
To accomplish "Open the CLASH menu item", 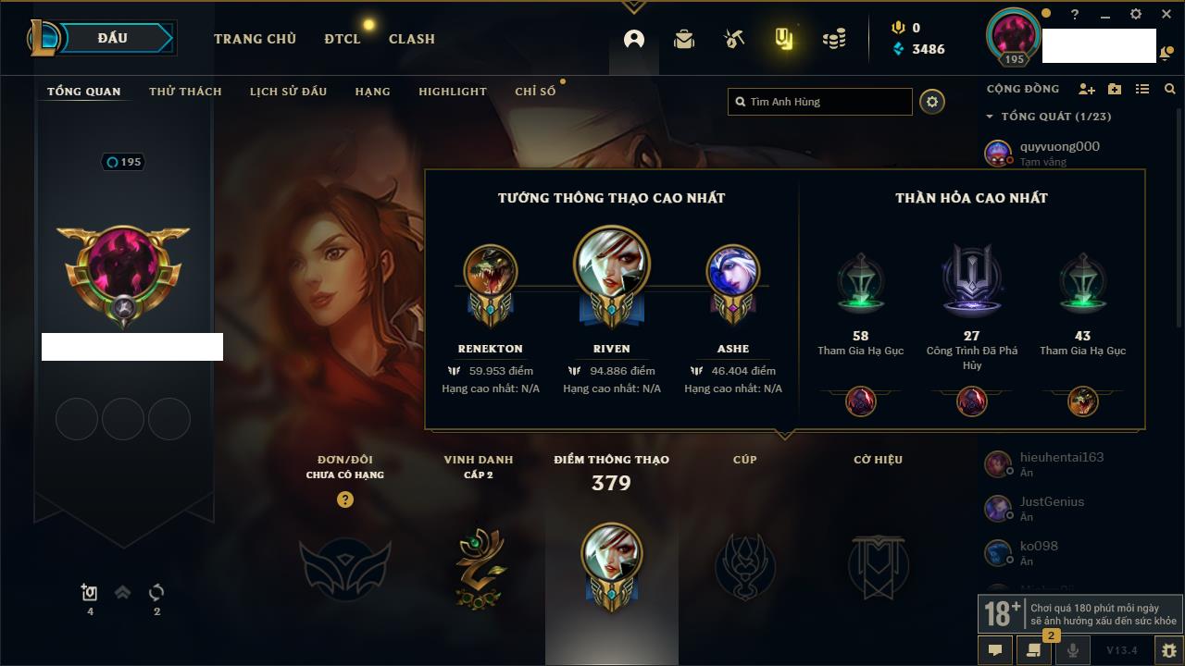I will click(412, 39).
